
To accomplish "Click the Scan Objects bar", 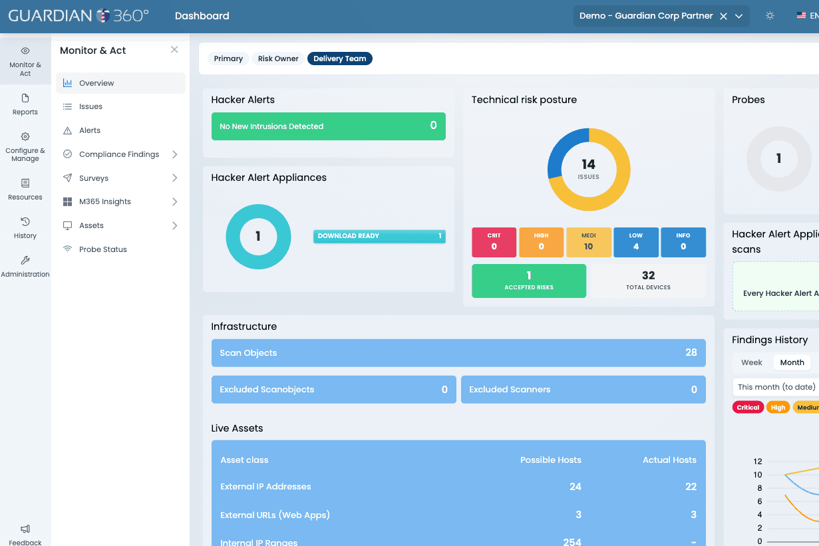I will pyautogui.click(x=458, y=353).
